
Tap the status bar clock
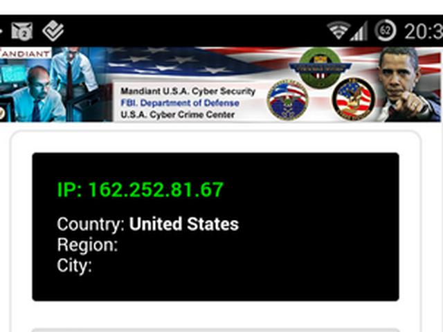(x=424, y=31)
